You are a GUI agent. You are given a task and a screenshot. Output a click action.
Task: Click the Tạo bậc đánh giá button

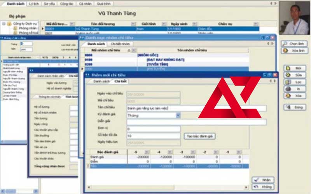pyautogui.click(x=199, y=136)
